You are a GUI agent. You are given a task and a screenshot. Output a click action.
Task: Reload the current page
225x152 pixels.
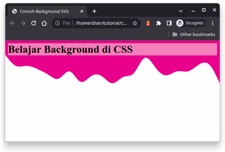tap(34, 23)
